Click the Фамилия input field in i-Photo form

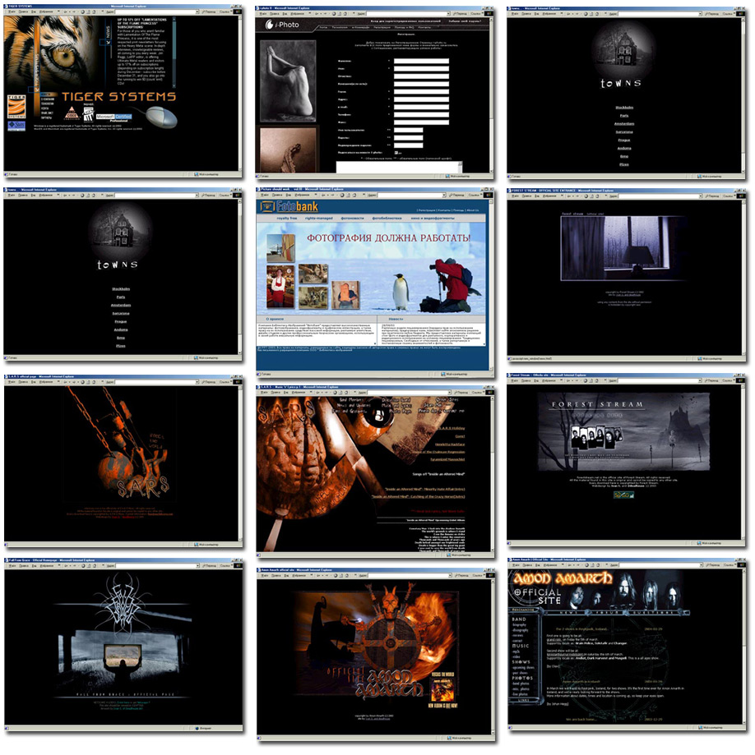click(x=421, y=61)
